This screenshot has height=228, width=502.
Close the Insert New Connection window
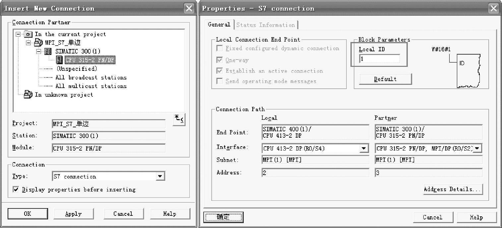[x=189, y=9]
